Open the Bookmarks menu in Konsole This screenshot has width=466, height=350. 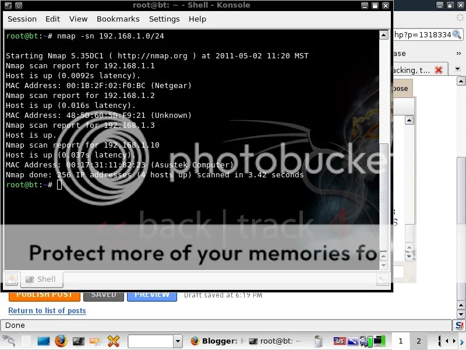click(x=118, y=19)
